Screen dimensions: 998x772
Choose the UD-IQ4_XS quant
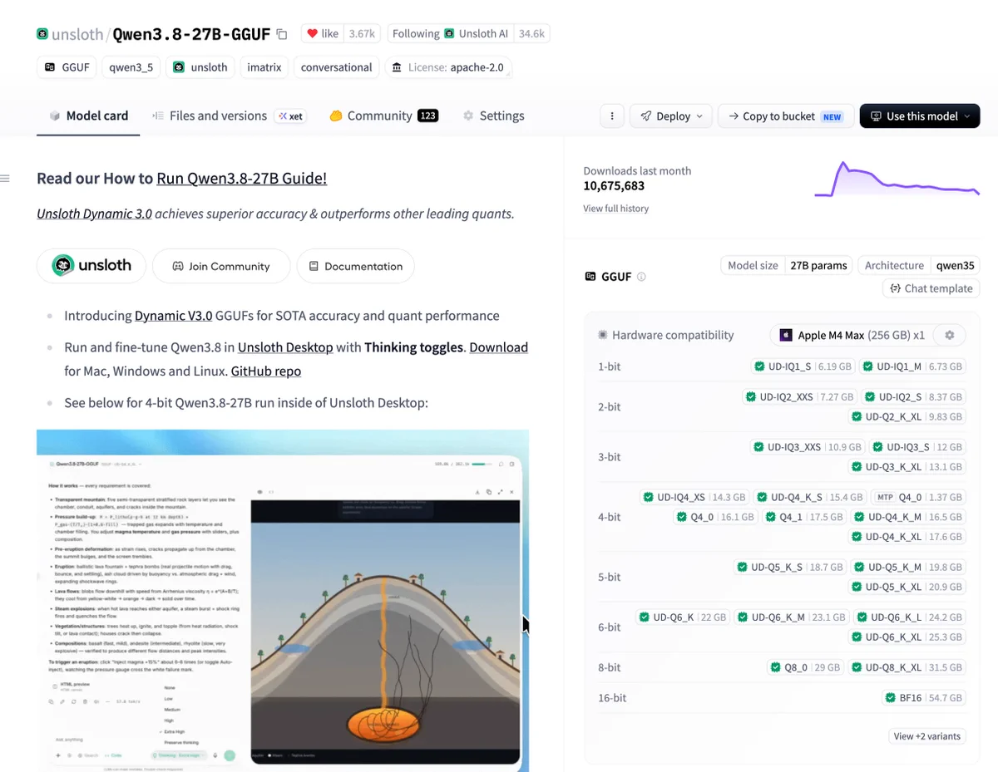(x=694, y=497)
